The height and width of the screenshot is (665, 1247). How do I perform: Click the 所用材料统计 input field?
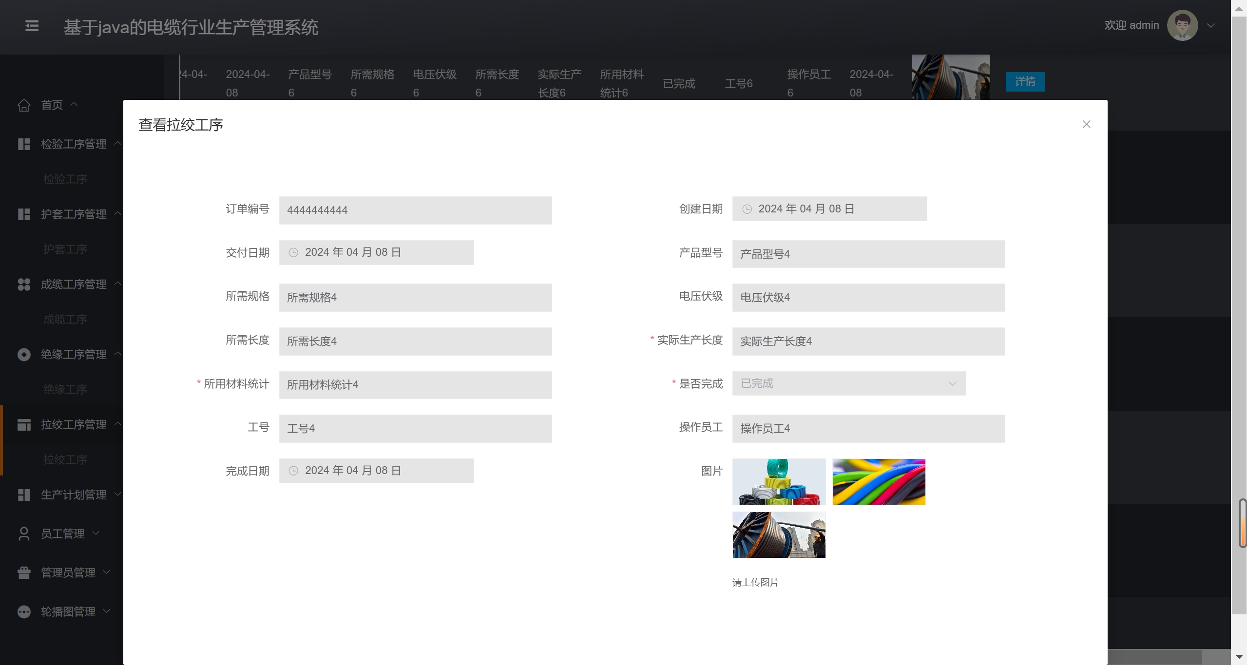pyautogui.click(x=415, y=385)
